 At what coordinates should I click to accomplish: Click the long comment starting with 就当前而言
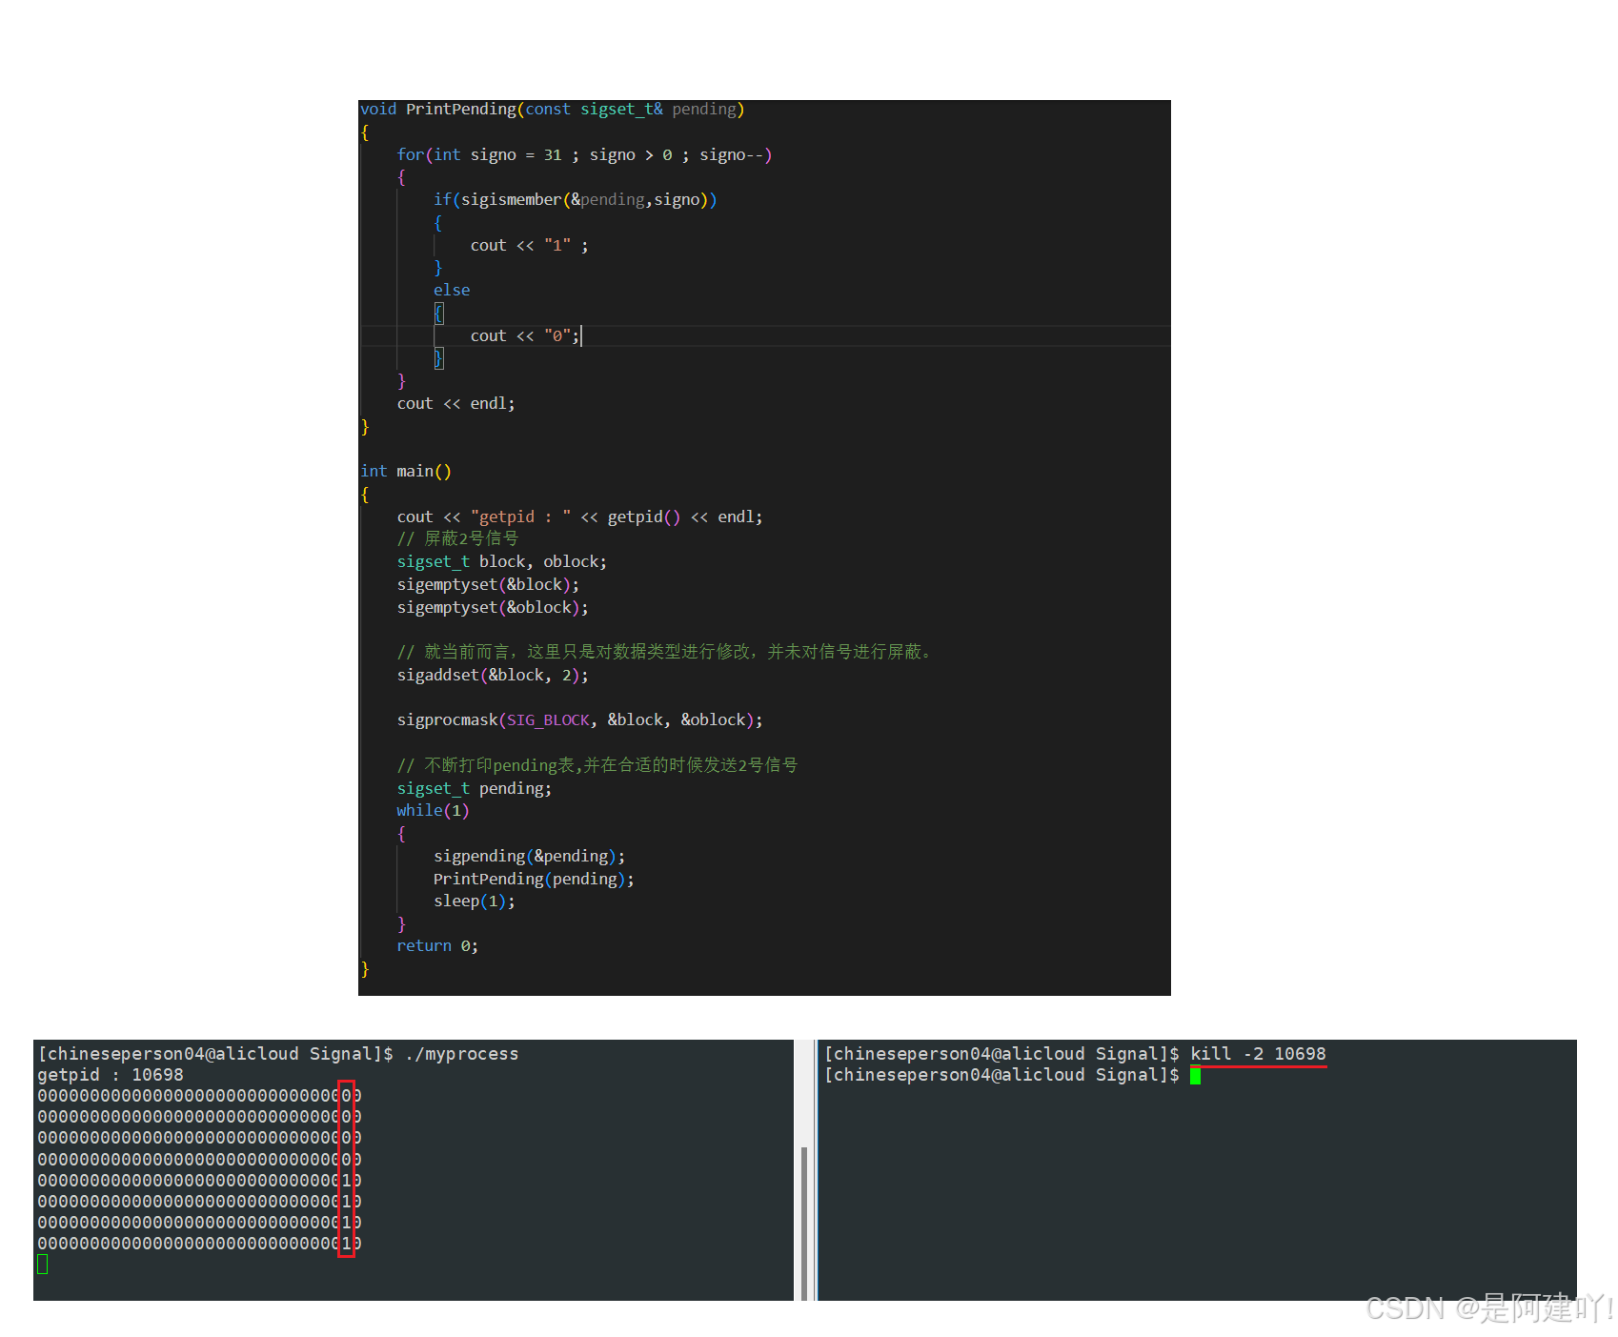[666, 652]
